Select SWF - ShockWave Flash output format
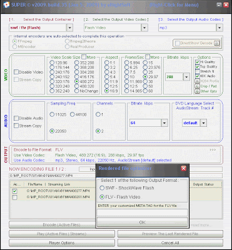232x250 pixels. [x=102, y=188]
